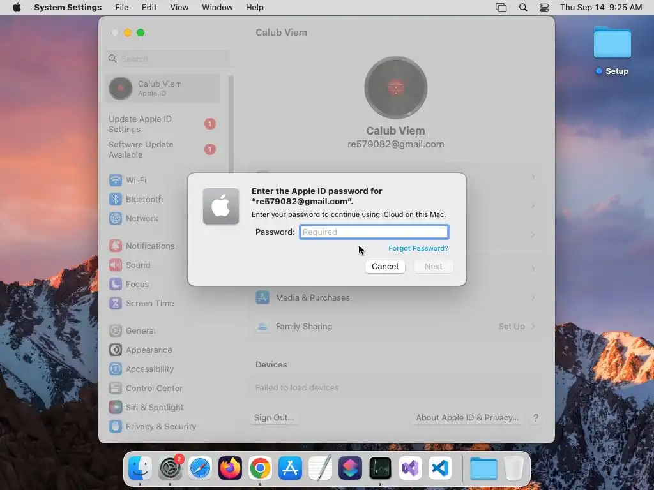Open Control Center in the menu bar
The width and height of the screenshot is (654, 490).
[x=544, y=8]
